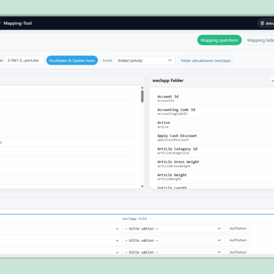Select the Article Height field

click(214, 177)
